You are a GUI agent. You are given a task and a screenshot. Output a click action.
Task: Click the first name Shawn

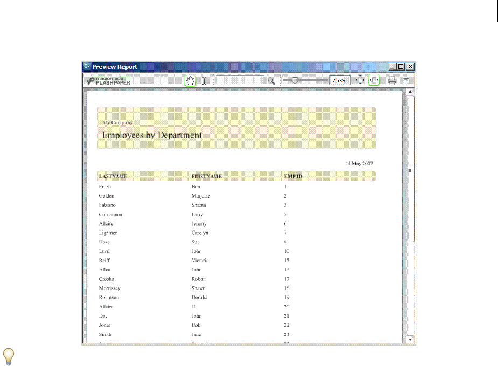coord(199,288)
